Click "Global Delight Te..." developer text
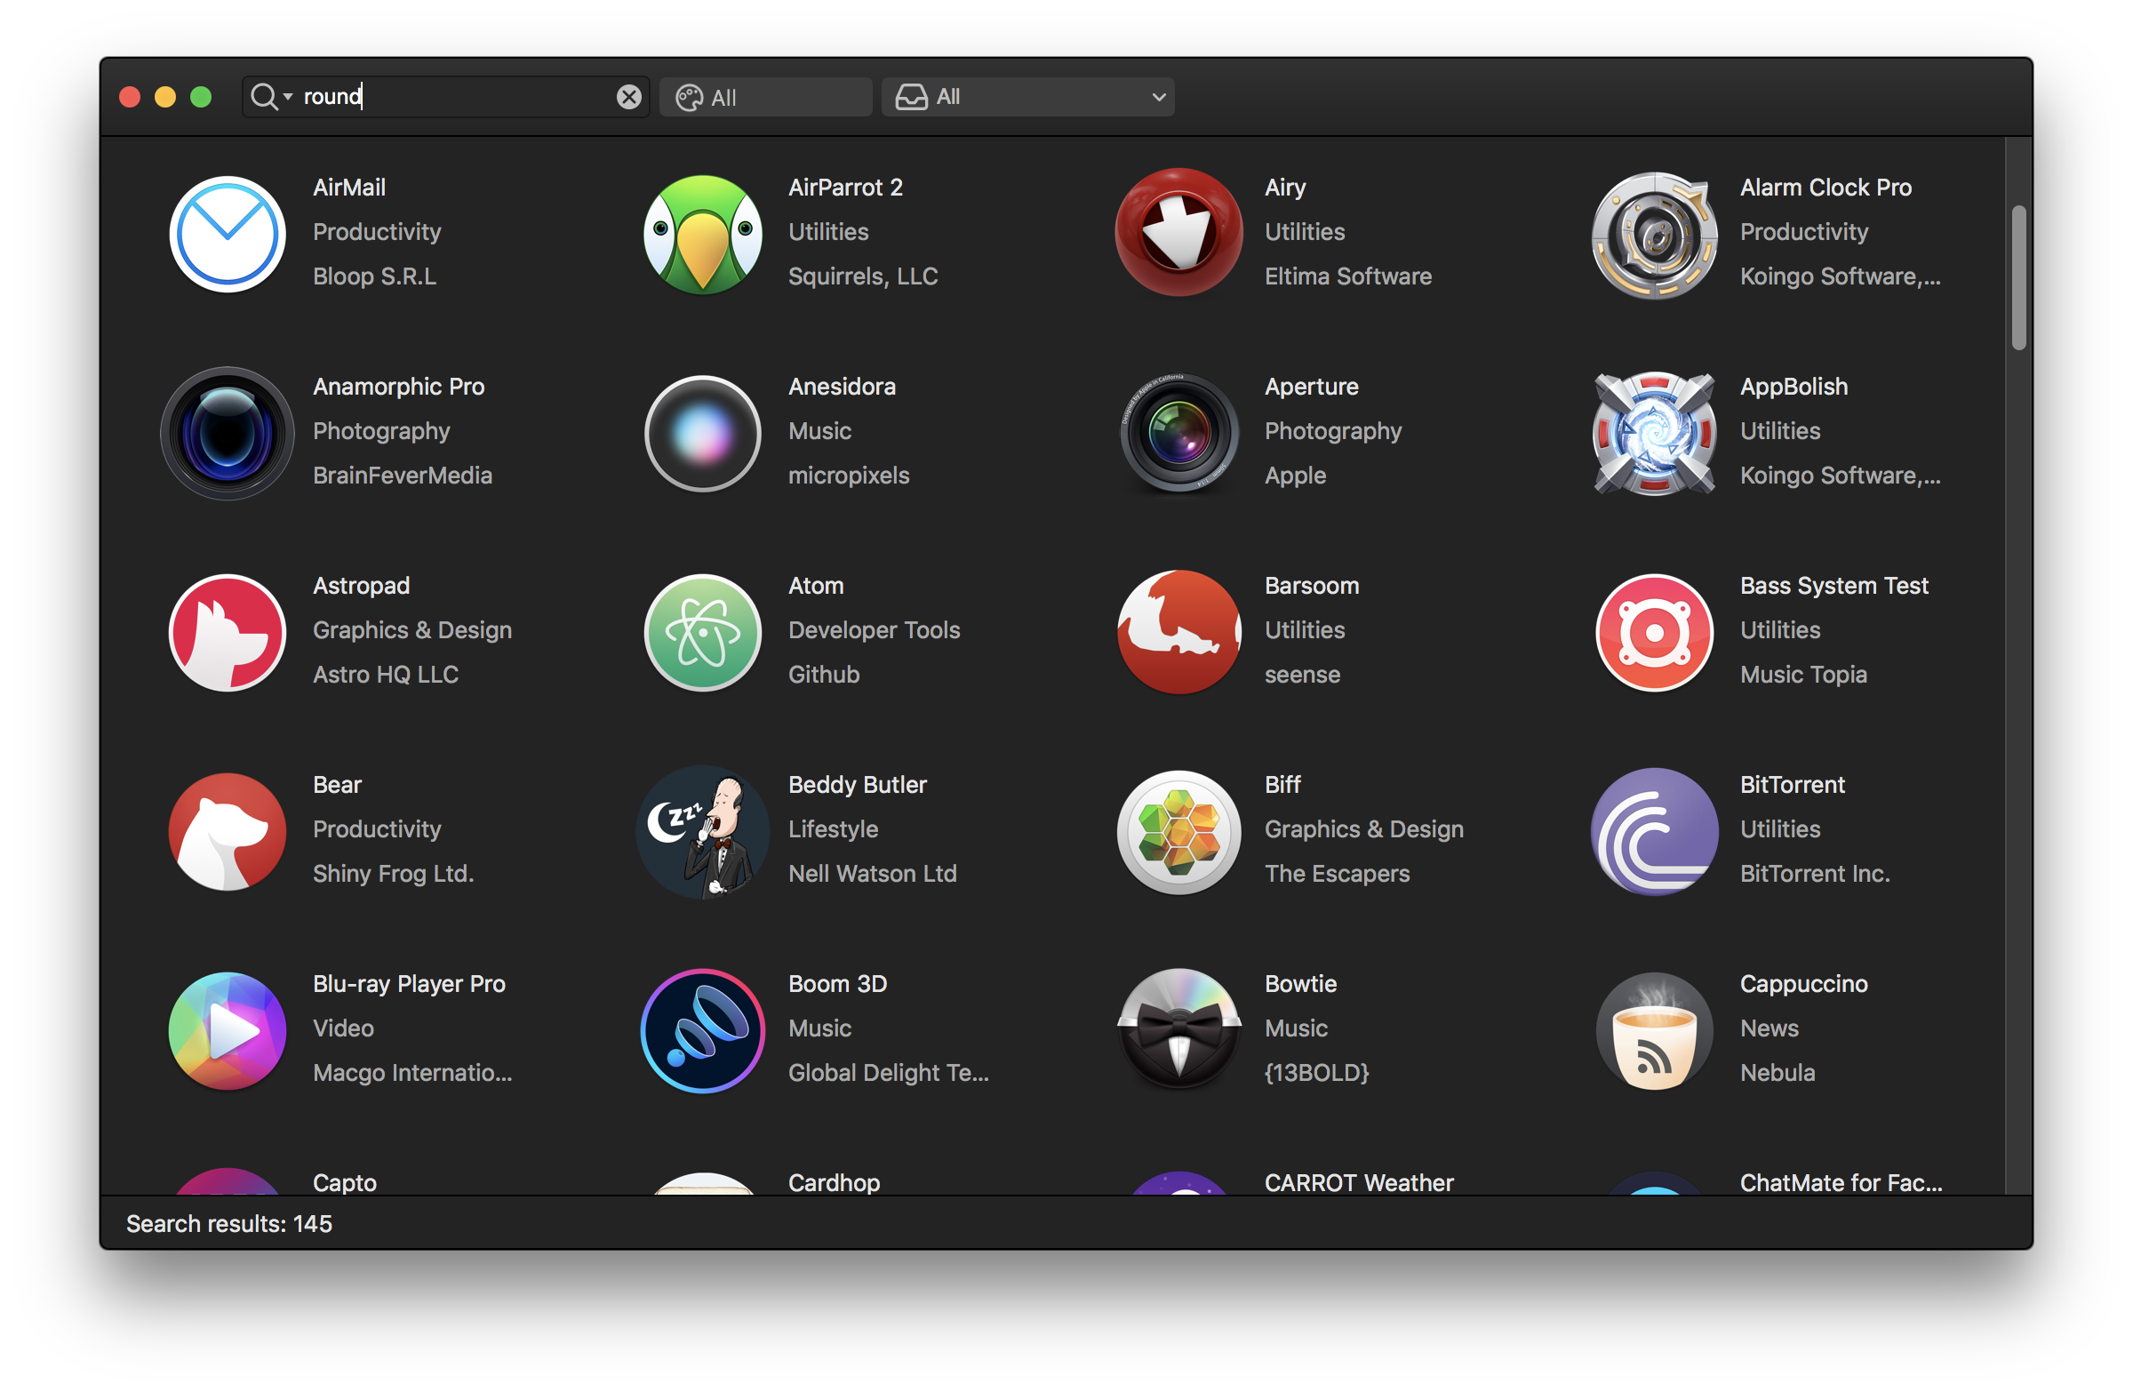Image resolution: width=2133 pixels, height=1392 pixels. coord(888,1072)
